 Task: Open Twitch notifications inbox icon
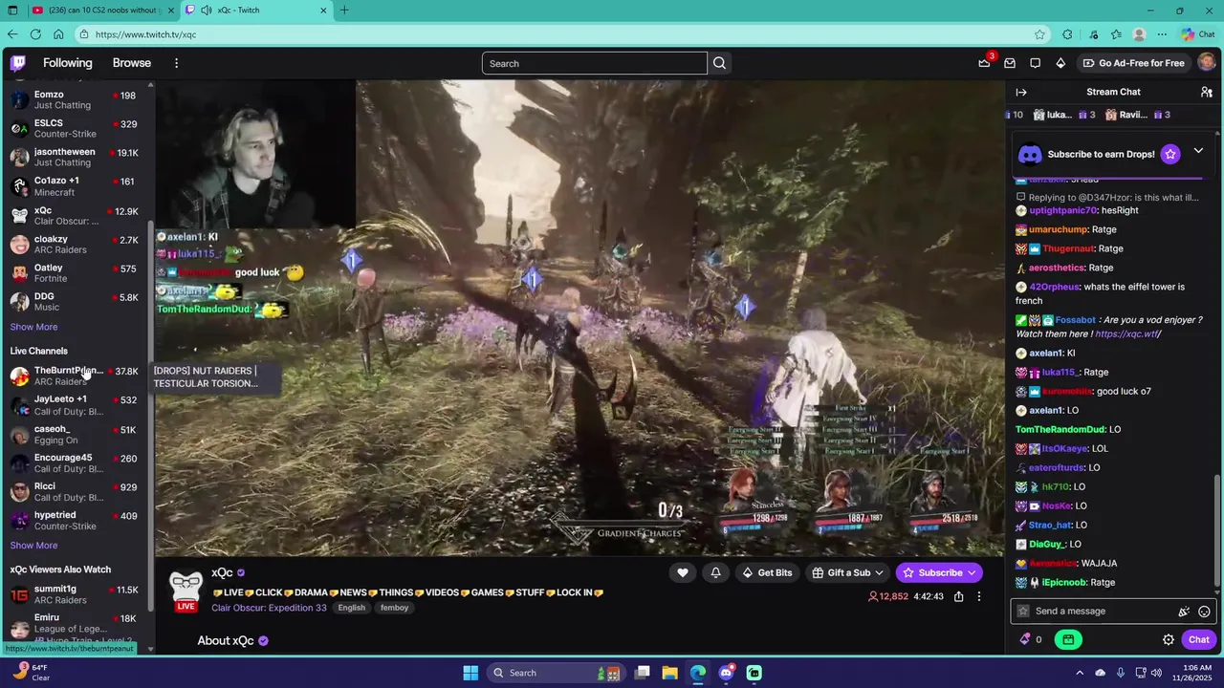click(1010, 63)
